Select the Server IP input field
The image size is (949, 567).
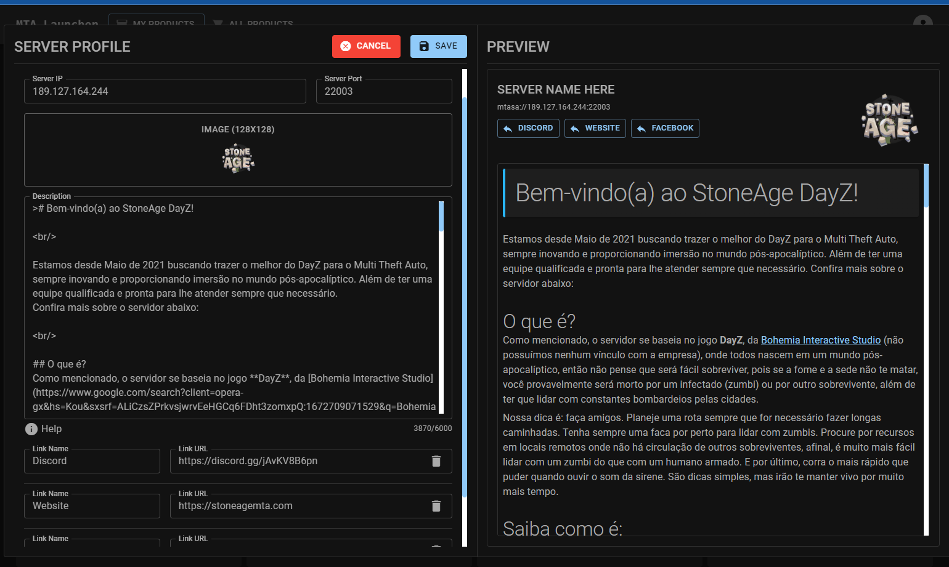(165, 90)
